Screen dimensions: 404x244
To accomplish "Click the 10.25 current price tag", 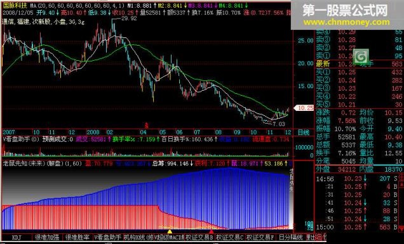I will [305, 108].
